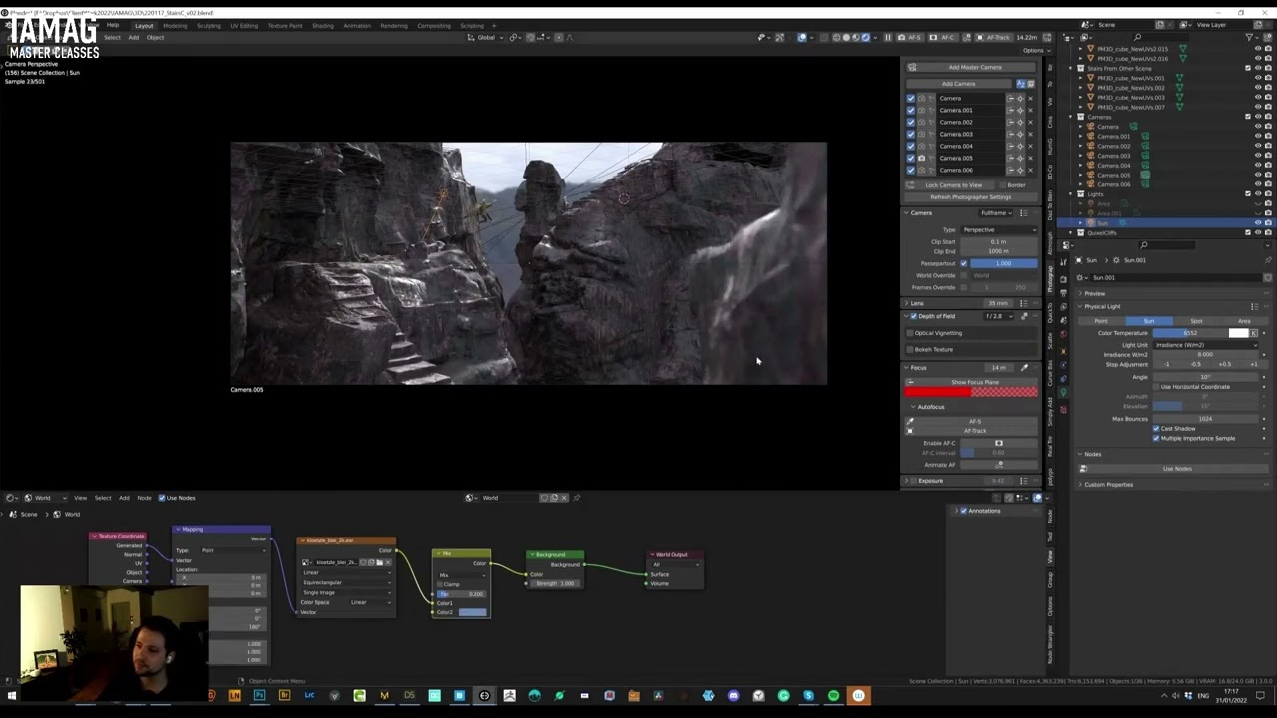Open the UV Editing workspace tab
The width and height of the screenshot is (1277, 718).
click(x=244, y=25)
